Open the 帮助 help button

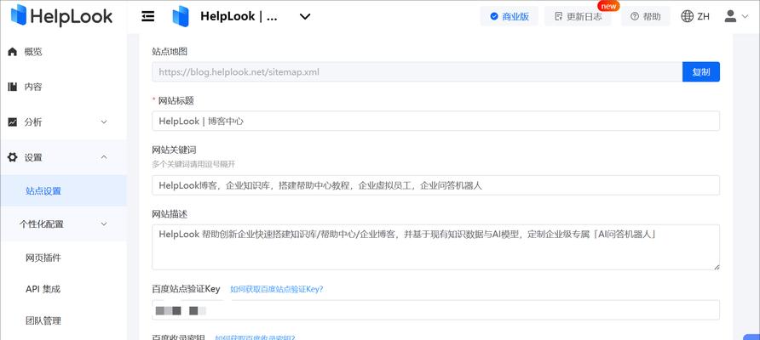tap(646, 16)
